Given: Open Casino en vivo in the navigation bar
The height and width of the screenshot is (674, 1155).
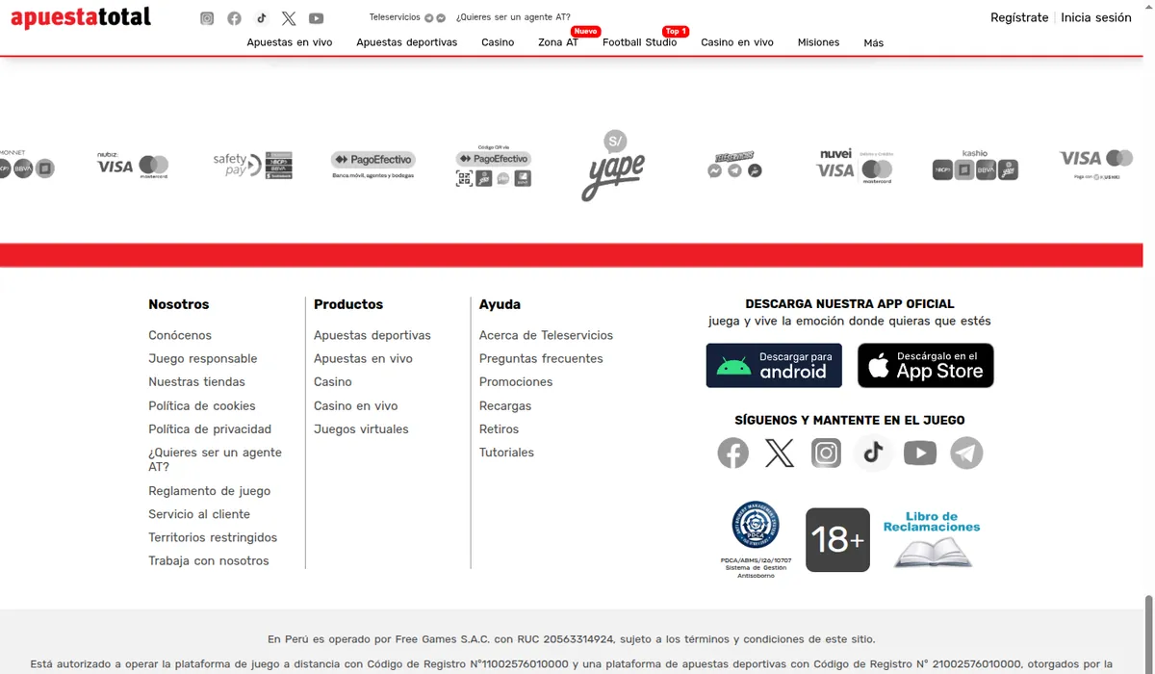Looking at the screenshot, I should tap(737, 42).
